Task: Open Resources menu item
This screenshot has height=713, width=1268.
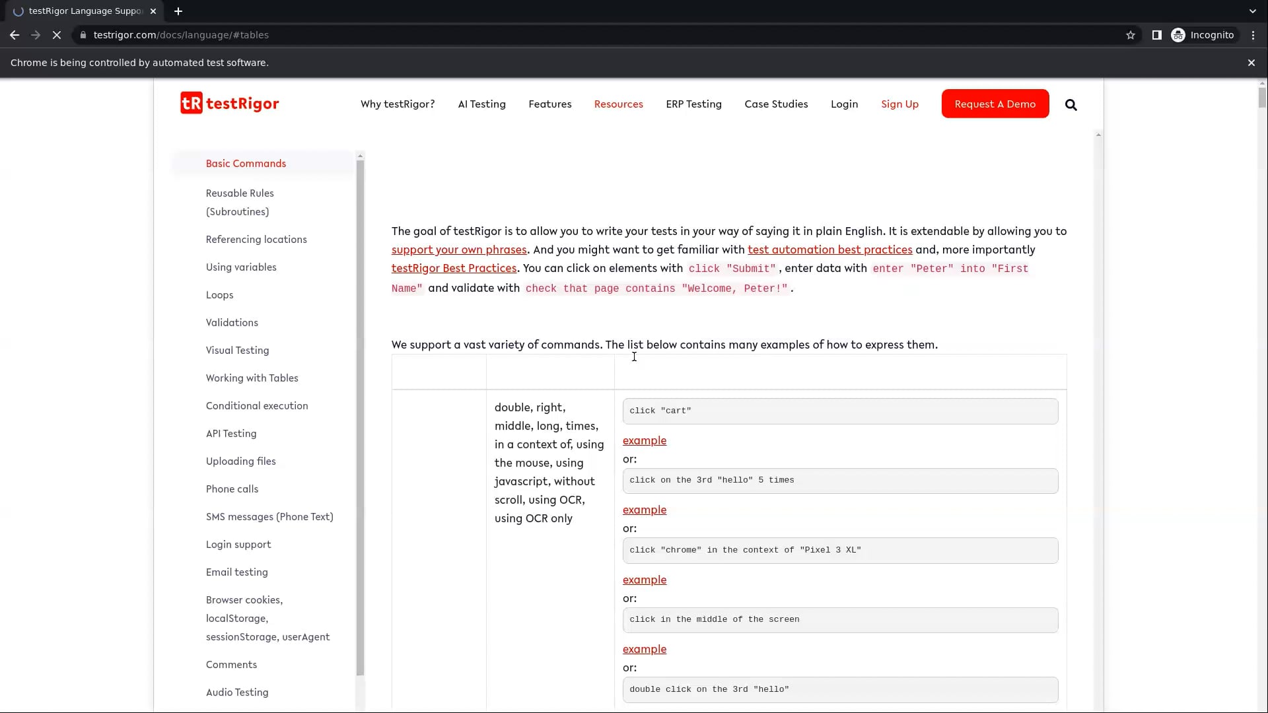Action: 618,104
